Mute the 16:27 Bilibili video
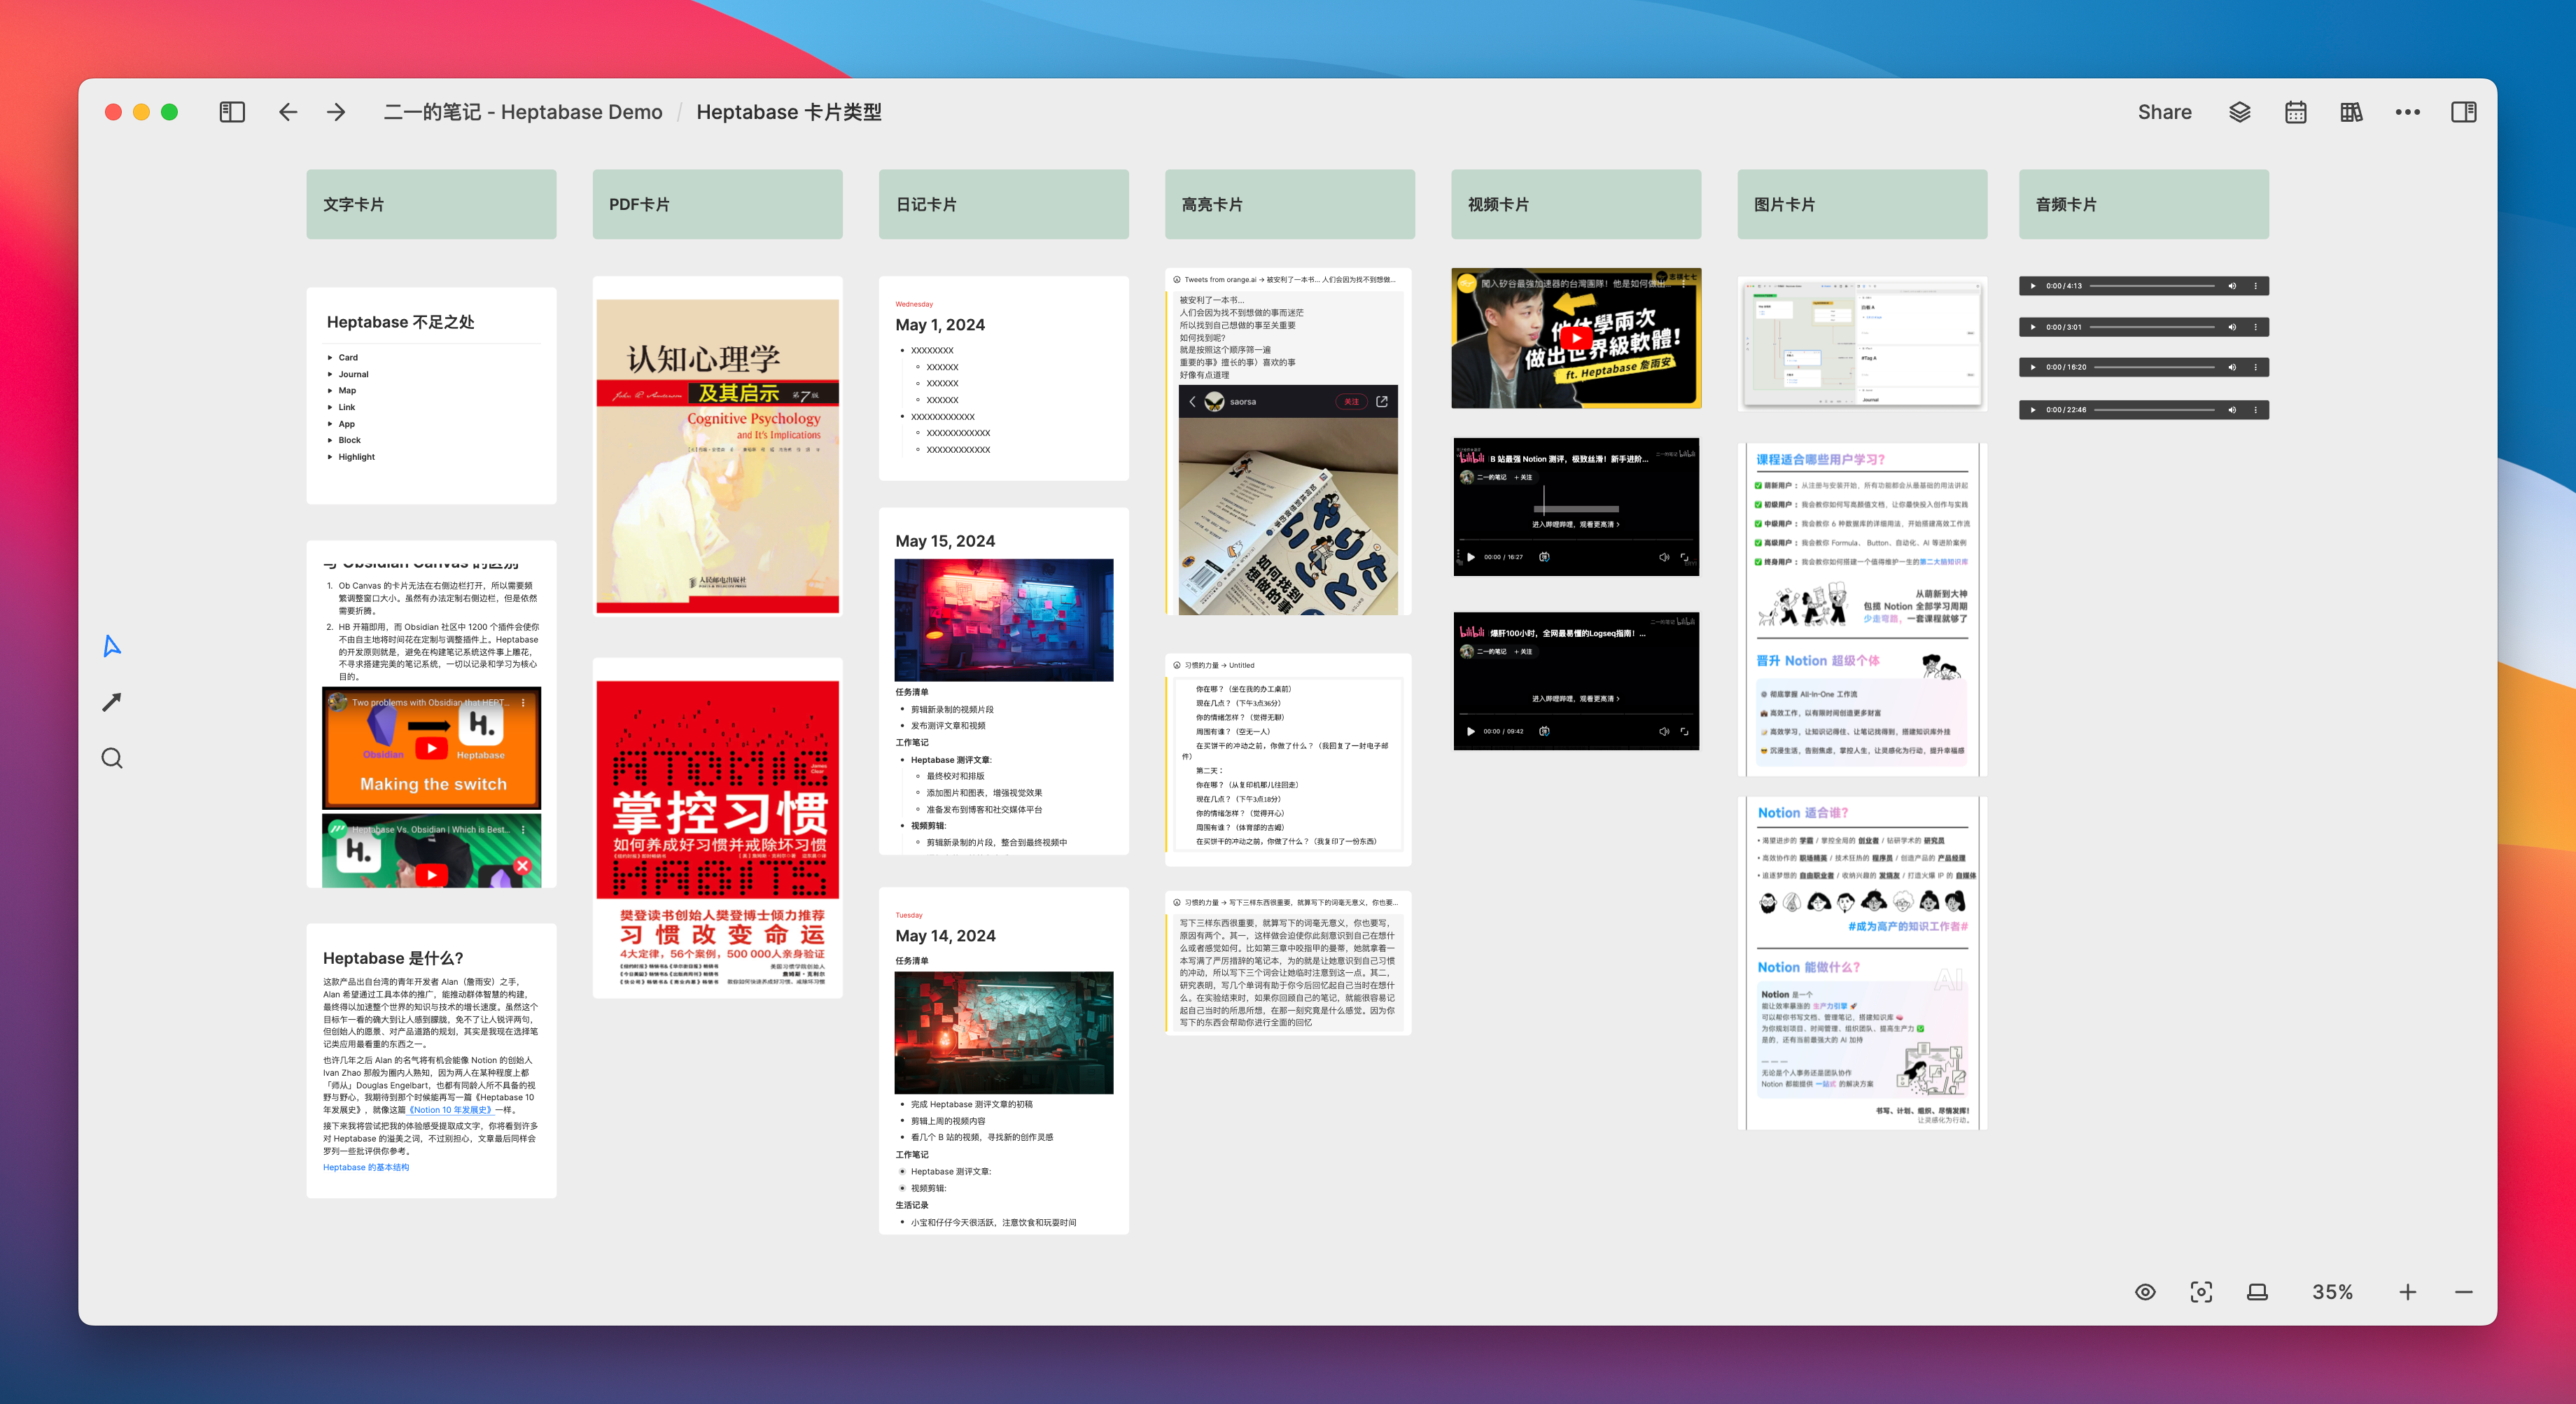2576x1404 pixels. 1664,557
